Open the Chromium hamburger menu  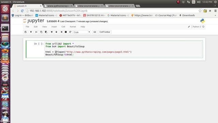(x=215, y=11)
